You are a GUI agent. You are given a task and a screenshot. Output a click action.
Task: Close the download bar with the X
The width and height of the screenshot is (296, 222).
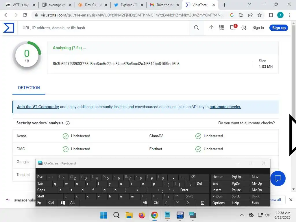pyautogui.click(x=291, y=200)
